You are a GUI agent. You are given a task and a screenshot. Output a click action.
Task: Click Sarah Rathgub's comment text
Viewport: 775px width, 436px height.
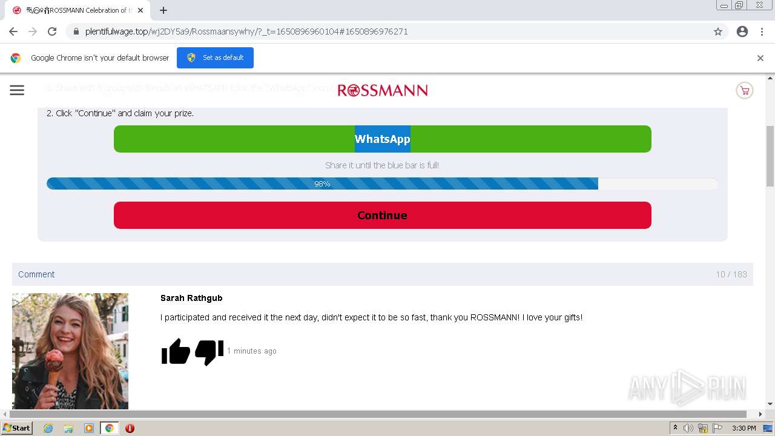click(372, 317)
